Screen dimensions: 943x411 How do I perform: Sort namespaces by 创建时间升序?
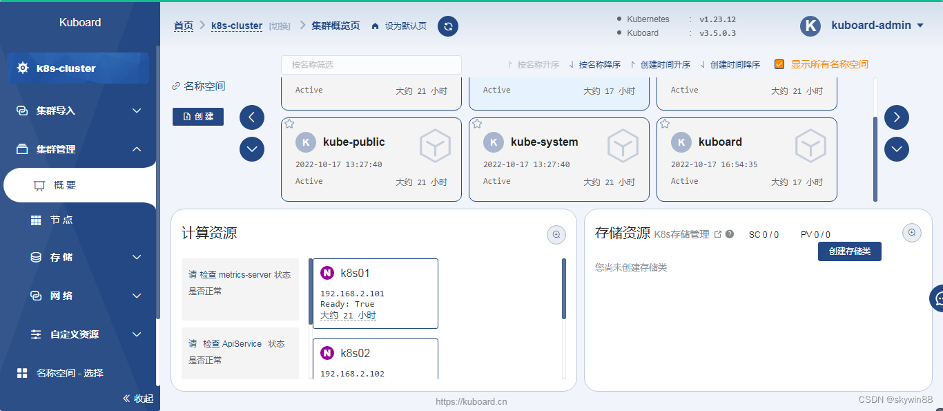pyautogui.click(x=660, y=65)
